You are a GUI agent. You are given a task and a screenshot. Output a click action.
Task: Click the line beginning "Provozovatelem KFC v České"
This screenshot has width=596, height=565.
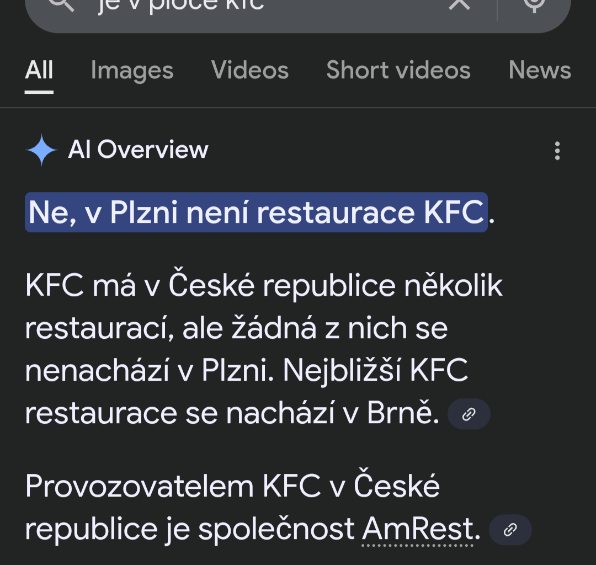pyautogui.click(x=232, y=487)
